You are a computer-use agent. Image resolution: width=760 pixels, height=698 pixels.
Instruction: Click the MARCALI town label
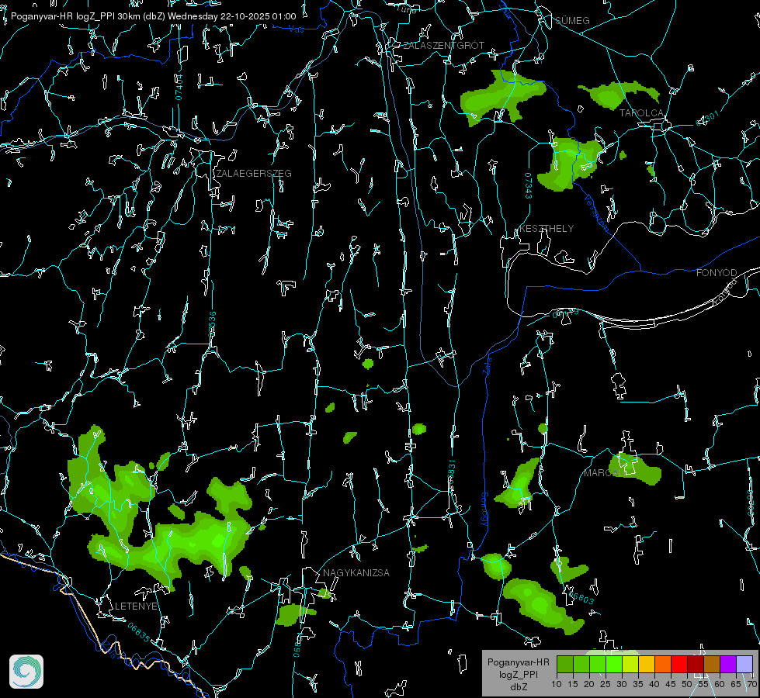[x=604, y=473]
